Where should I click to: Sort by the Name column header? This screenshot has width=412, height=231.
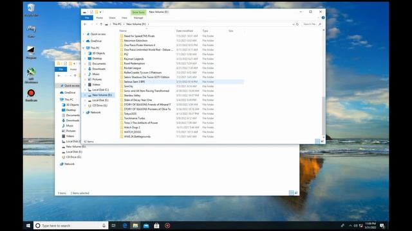pyautogui.click(x=123, y=31)
